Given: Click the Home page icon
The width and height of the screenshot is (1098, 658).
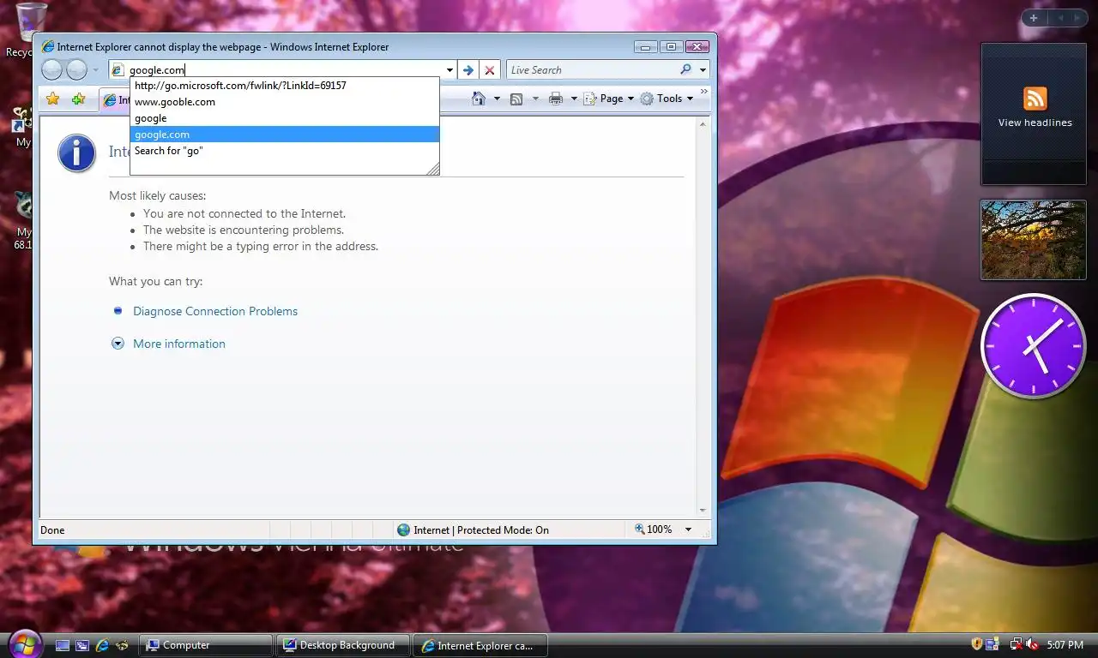Looking at the screenshot, I should 480,99.
